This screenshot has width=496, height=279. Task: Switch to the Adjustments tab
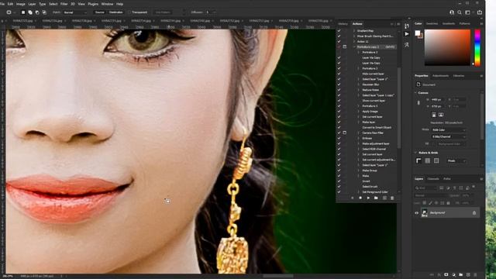point(440,76)
